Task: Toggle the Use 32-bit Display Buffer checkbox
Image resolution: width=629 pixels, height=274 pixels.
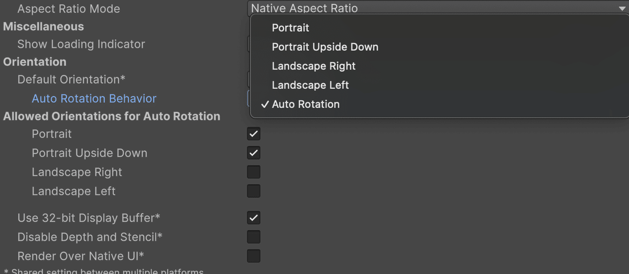Action: (254, 218)
